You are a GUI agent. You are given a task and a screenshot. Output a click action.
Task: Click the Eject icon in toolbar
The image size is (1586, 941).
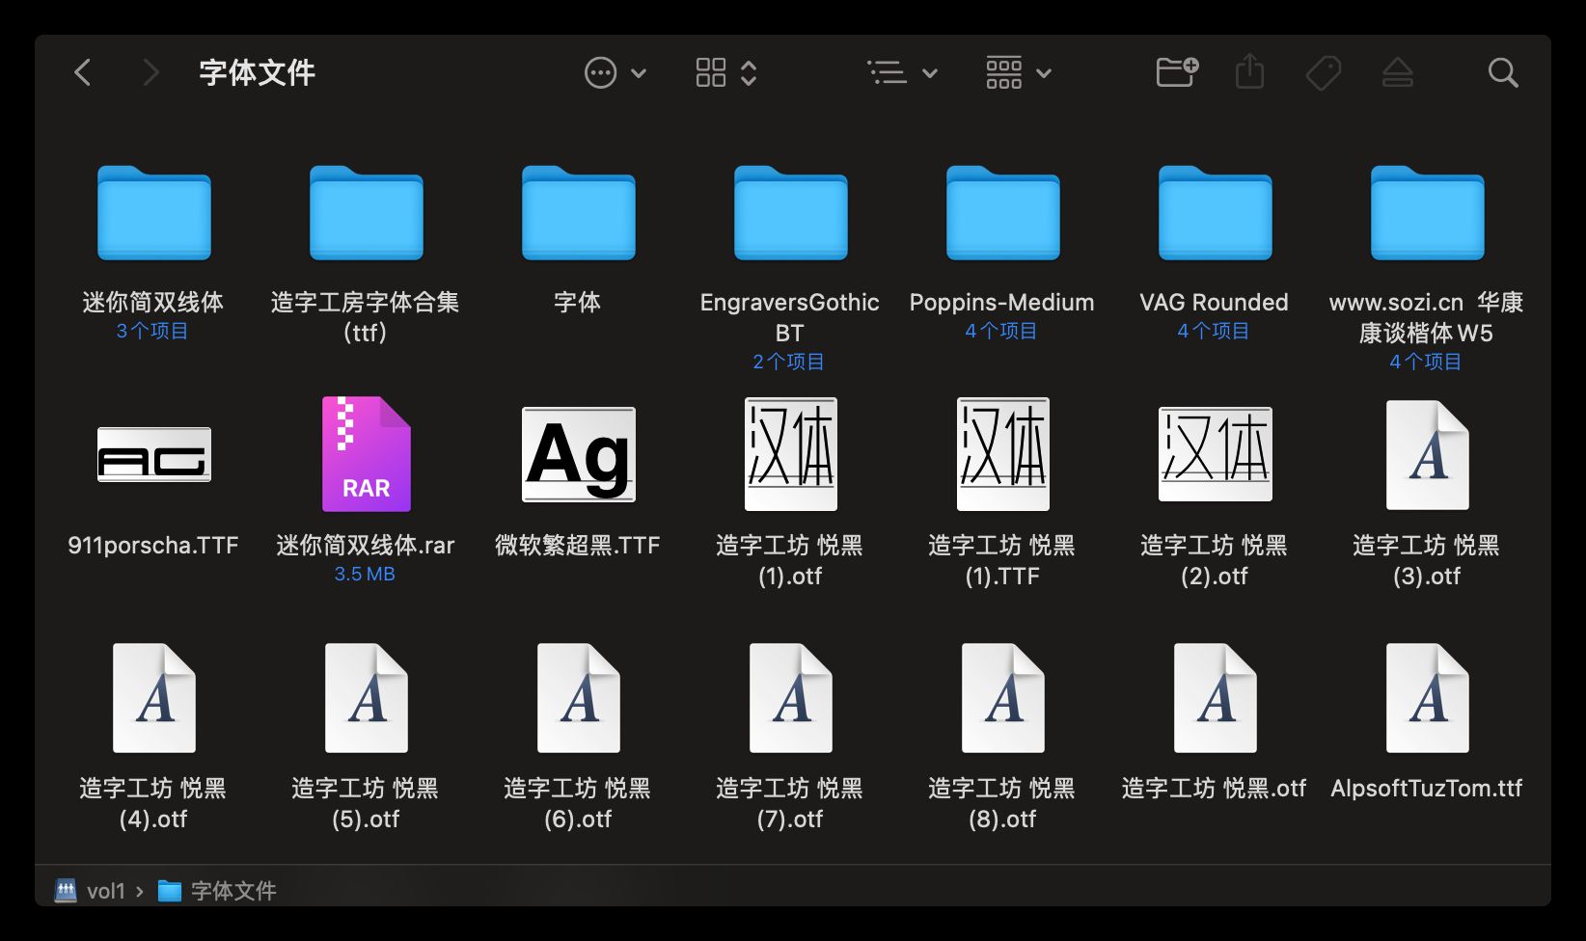(x=1397, y=72)
